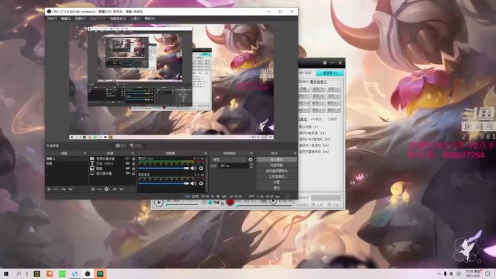Open the taskbar search magnifier icon
This screenshot has width=496, height=279.
(19, 274)
